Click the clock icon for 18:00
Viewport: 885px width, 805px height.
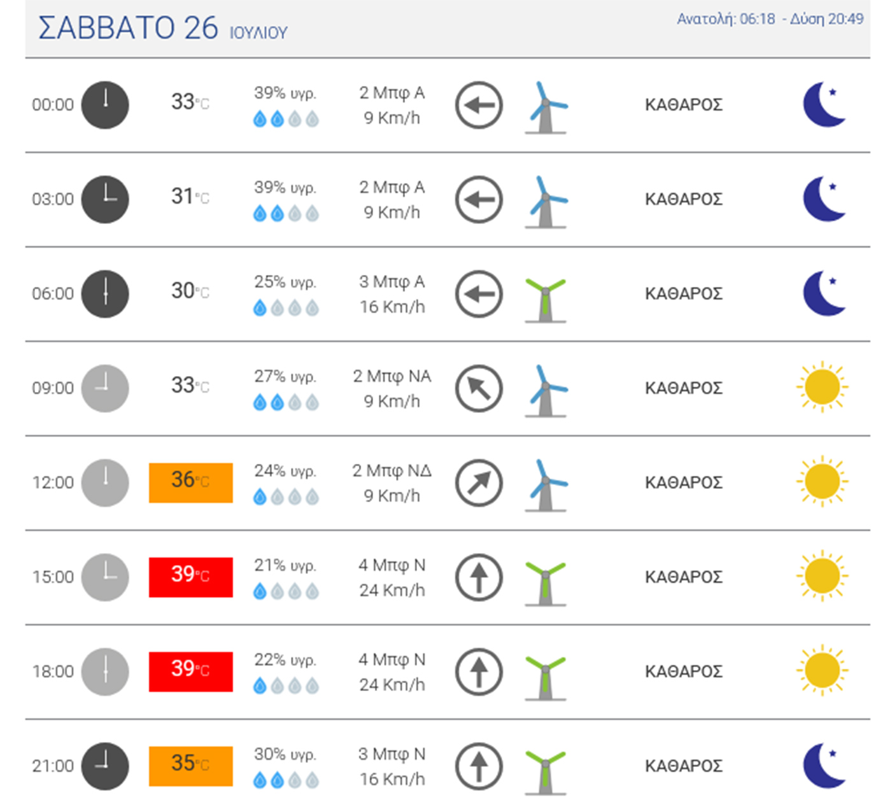[x=105, y=672]
